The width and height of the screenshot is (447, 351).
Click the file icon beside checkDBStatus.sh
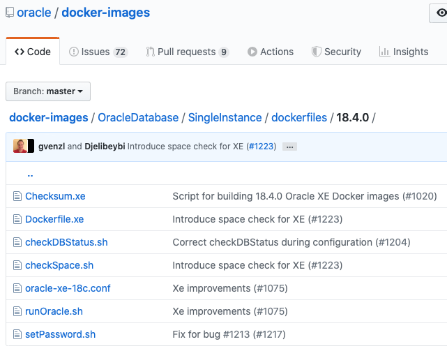click(x=17, y=243)
